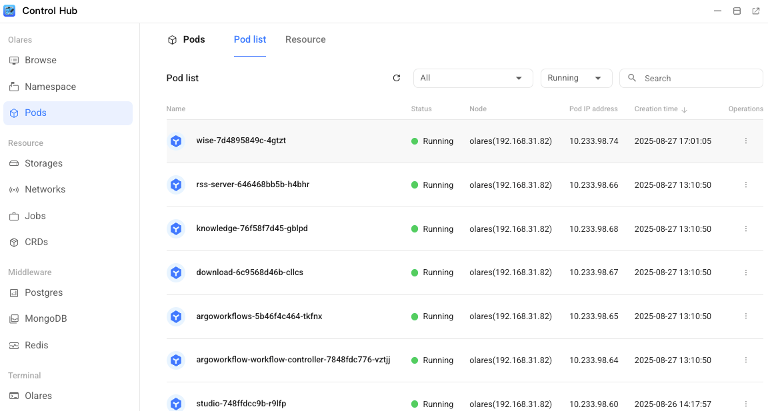Open the Redis middleware section
The width and height of the screenshot is (768, 411).
tap(36, 345)
